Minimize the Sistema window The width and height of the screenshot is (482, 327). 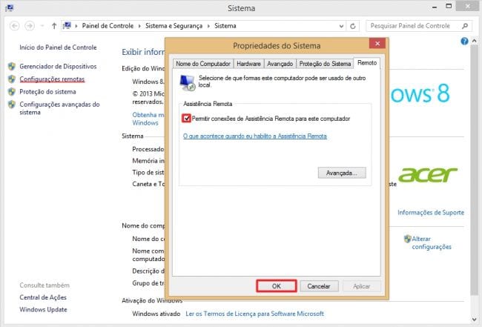coord(435,7)
